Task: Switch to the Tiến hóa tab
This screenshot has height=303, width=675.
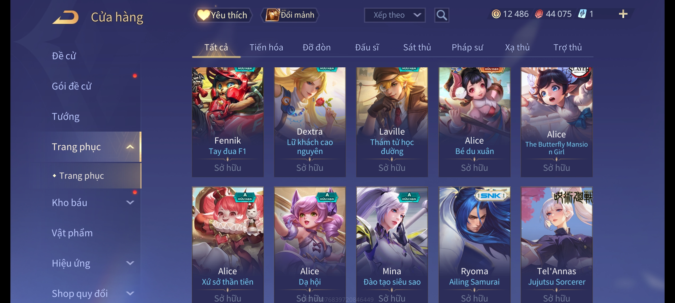Action: pyautogui.click(x=266, y=47)
